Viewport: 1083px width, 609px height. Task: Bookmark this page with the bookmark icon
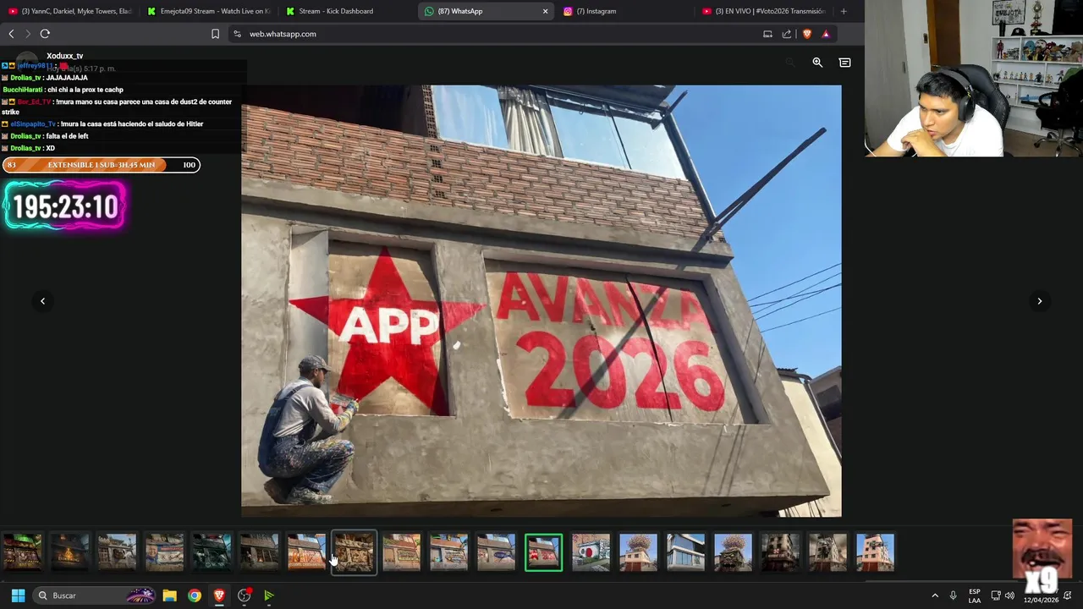coord(215,34)
